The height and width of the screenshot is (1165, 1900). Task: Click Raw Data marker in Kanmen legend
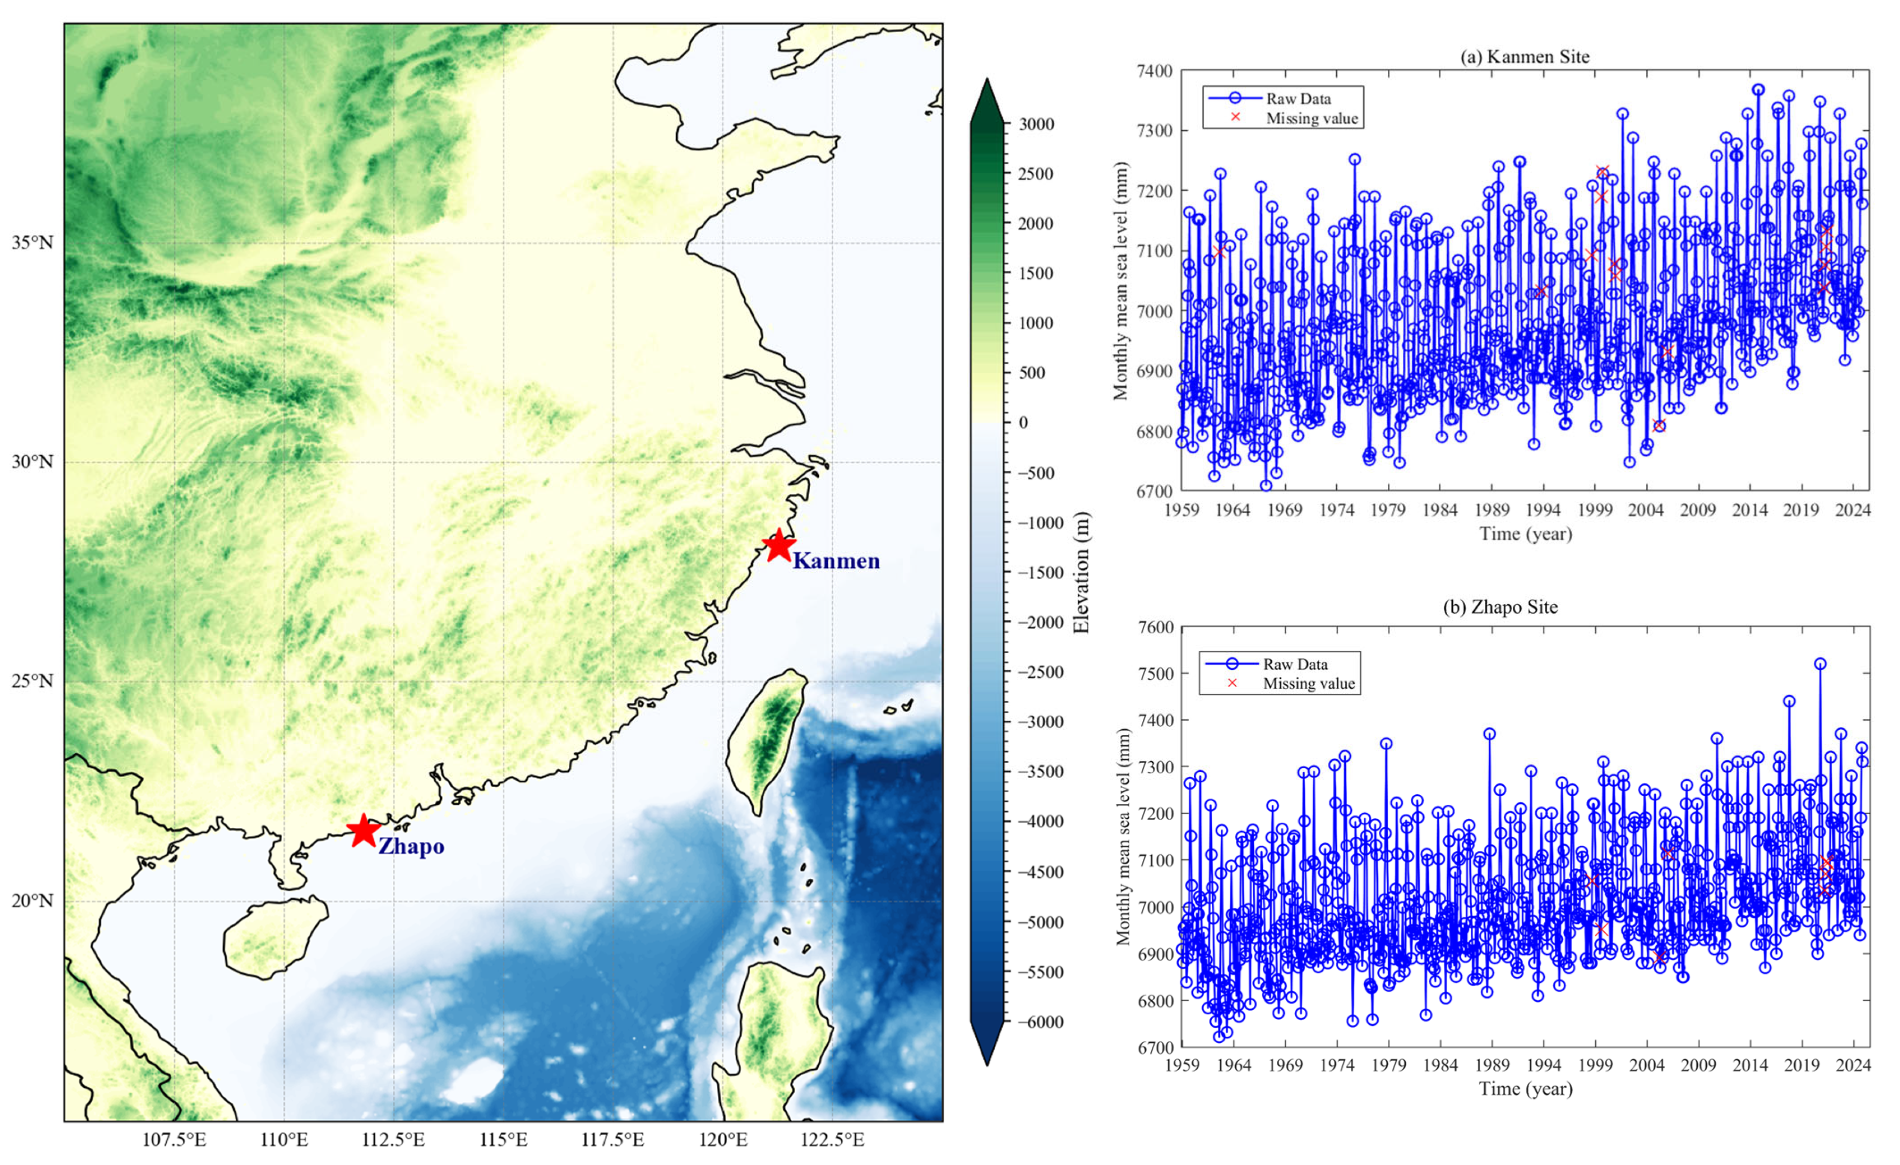(x=1235, y=98)
